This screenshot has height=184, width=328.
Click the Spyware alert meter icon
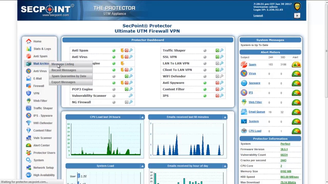[x=244, y=83]
